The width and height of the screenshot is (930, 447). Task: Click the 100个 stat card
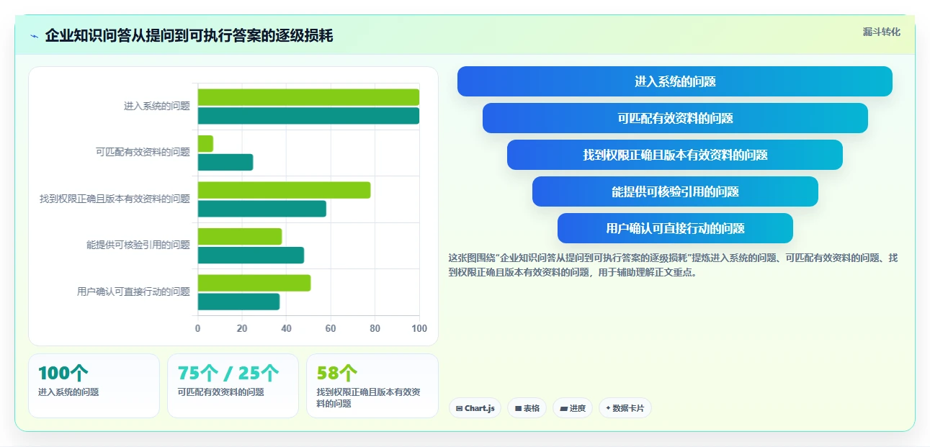(x=94, y=386)
